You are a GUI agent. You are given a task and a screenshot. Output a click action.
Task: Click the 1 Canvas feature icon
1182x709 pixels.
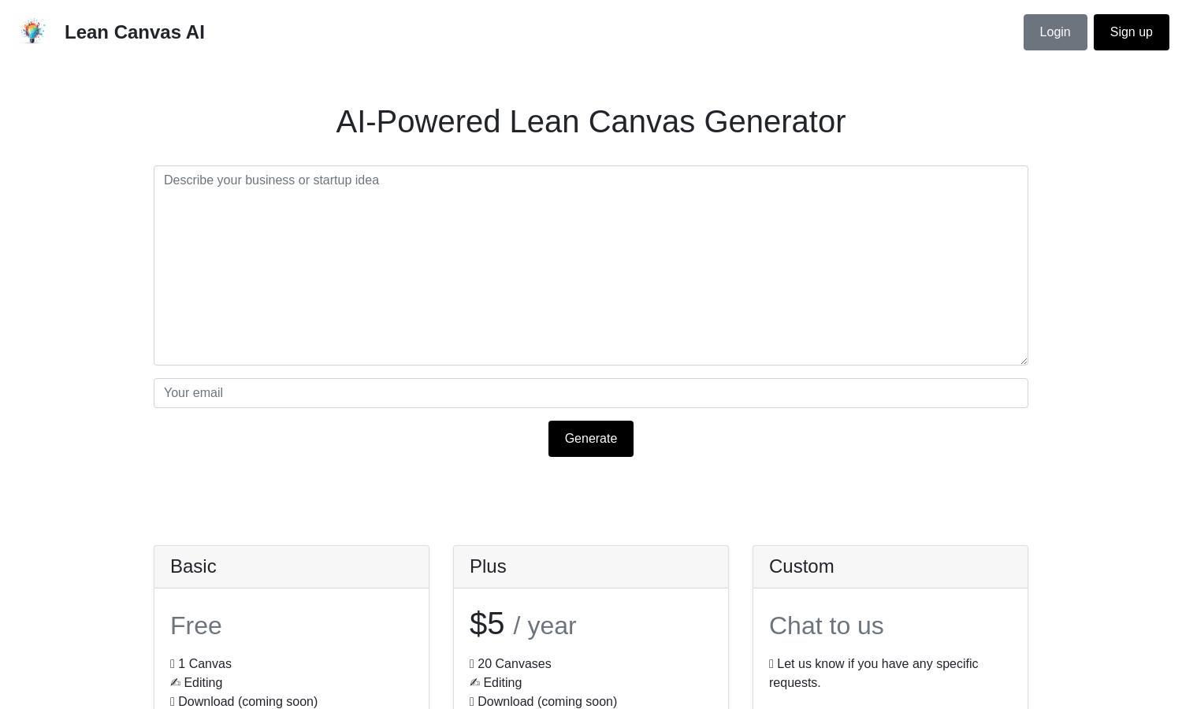coord(173,664)
